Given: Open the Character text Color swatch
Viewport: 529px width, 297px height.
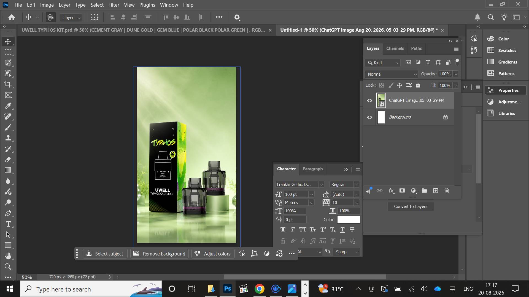Looking at the screenshot, I should tap(349, 219).
